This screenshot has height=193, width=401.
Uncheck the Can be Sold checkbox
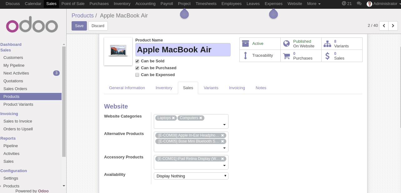coord(137,61)
